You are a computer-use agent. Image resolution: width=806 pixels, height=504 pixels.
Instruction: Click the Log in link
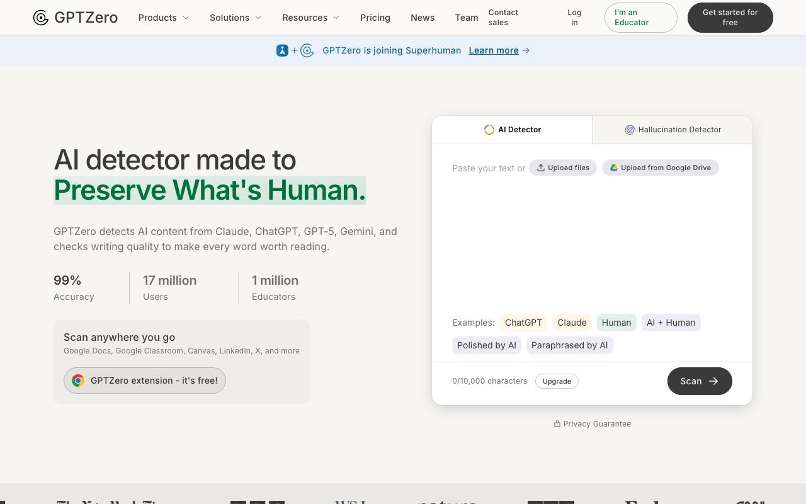pyautogui.click(x=574, y=18)
